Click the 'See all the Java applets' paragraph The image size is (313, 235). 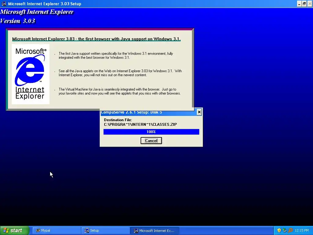pyautogui.click(x=120, y=73)
